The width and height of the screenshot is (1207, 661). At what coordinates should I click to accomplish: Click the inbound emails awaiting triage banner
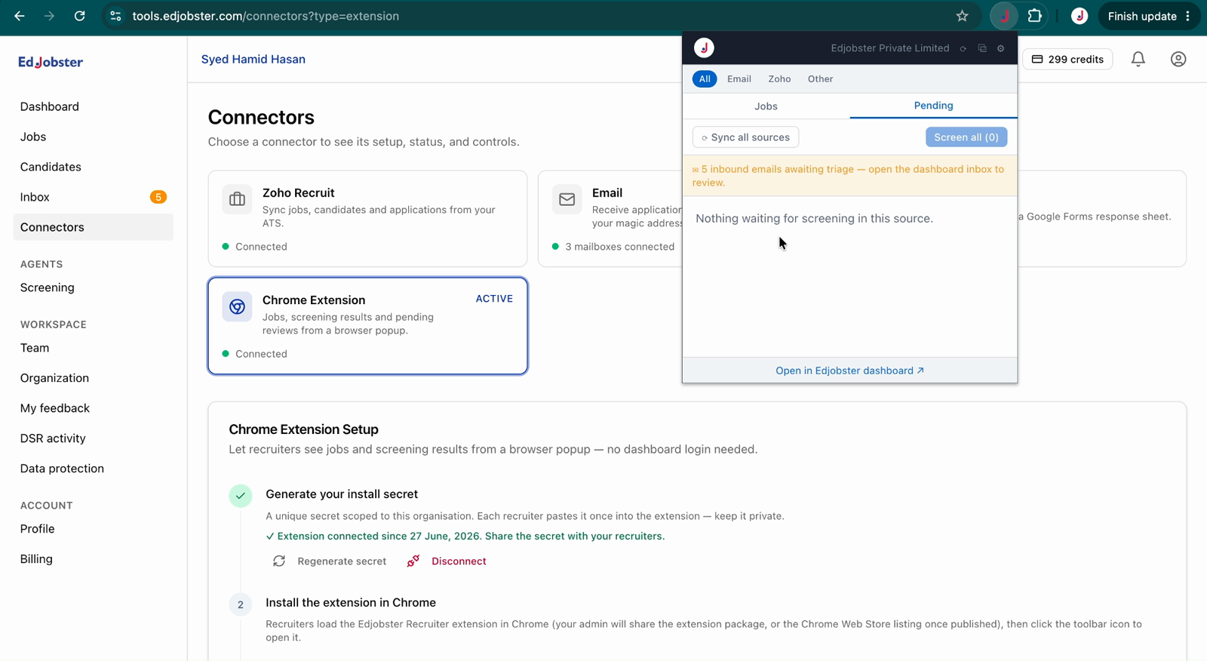tap(849, 176)
